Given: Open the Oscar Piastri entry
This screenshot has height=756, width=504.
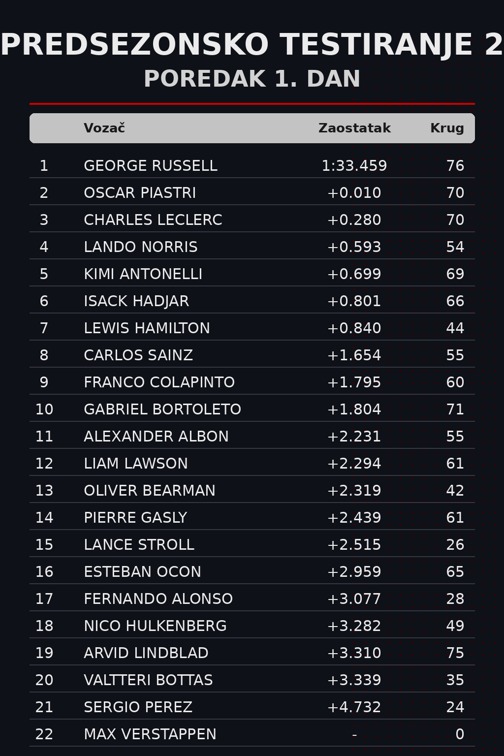Looking at the screenshot, I should click(x=140, y=193).
